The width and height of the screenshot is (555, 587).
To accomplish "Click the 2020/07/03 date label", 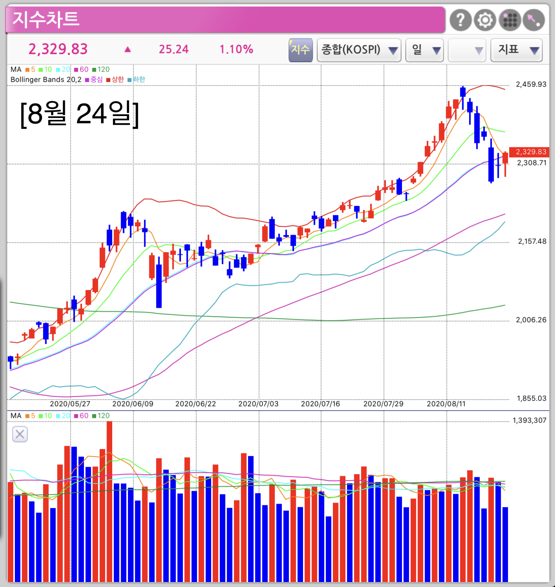I will (x=258, y=404).
